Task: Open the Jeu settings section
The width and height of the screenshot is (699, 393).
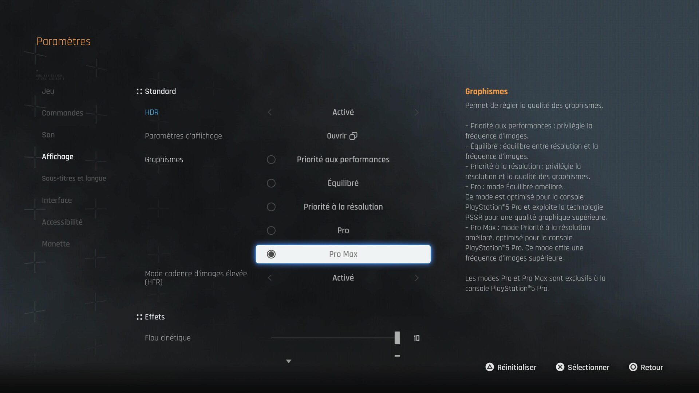Action: coord(48,91)
